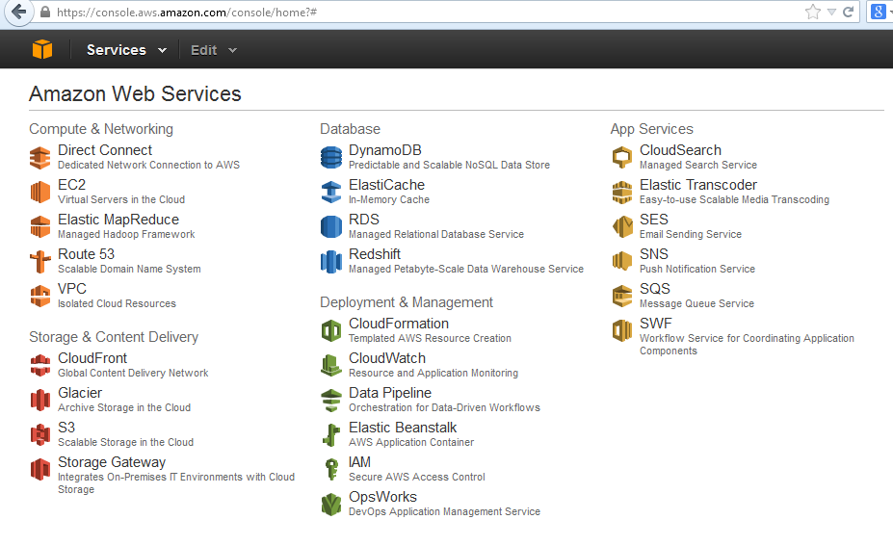The height and width of the screenshot is (546, 893).
Task: Open the Elastic Transcoder link
Action: click(698, 185)
